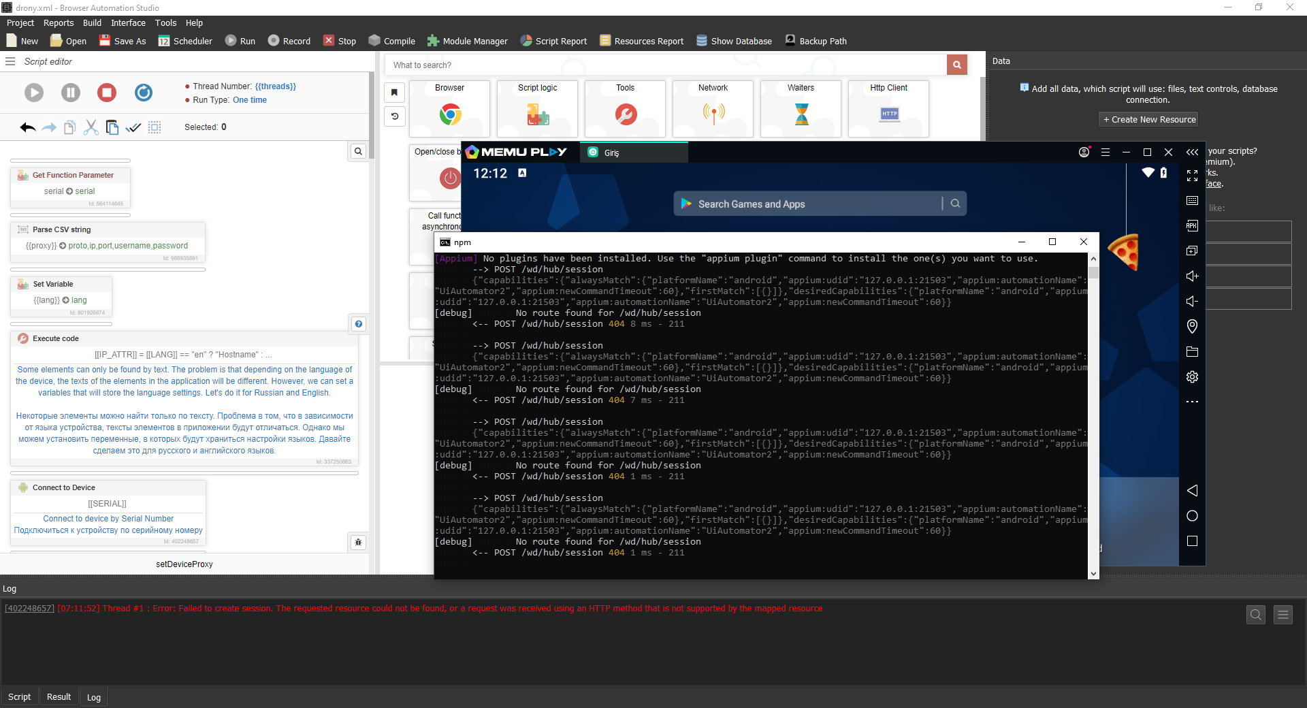Open the Browser actions module

pyautogui.click(x=450, y=108)
